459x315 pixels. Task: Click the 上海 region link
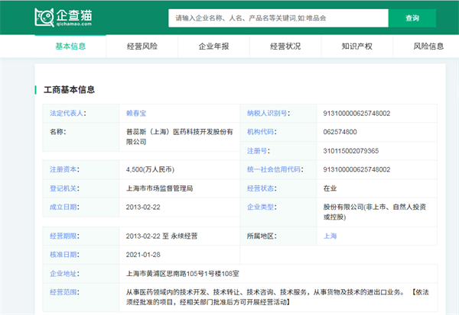click(x=330, y=236)
